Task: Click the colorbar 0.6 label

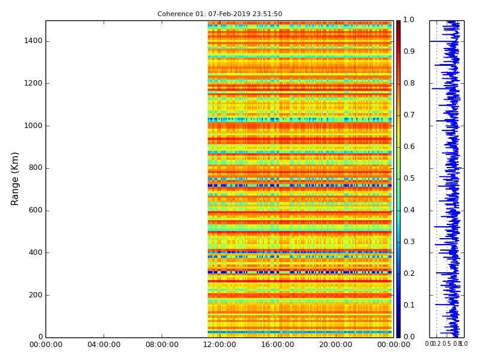Action: pyautogui.click(x=409, y=147)
